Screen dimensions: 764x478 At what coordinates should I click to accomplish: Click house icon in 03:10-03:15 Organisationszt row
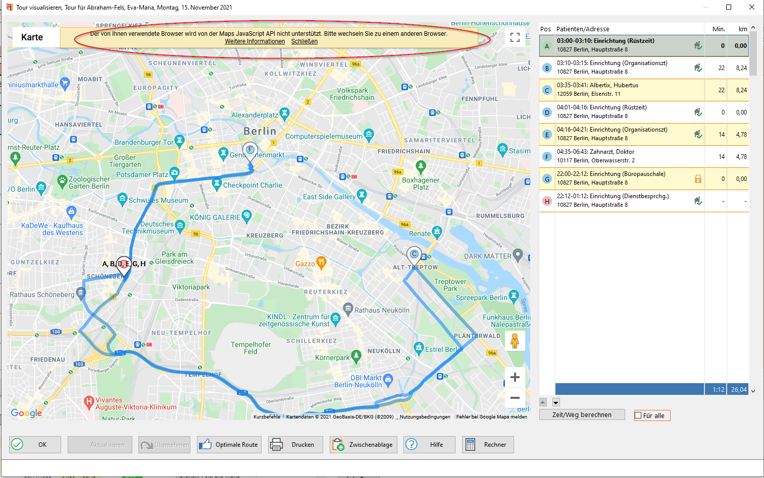(x=698, y=68)
